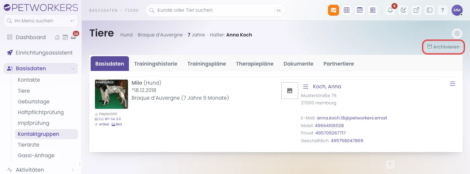Screen dimensions: 470x174
Task: Focus the 'Im Menü suchen' search field
Action: click(x=41, y=21)
